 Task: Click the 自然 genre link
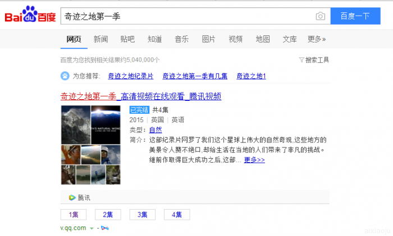pos(156,130)
